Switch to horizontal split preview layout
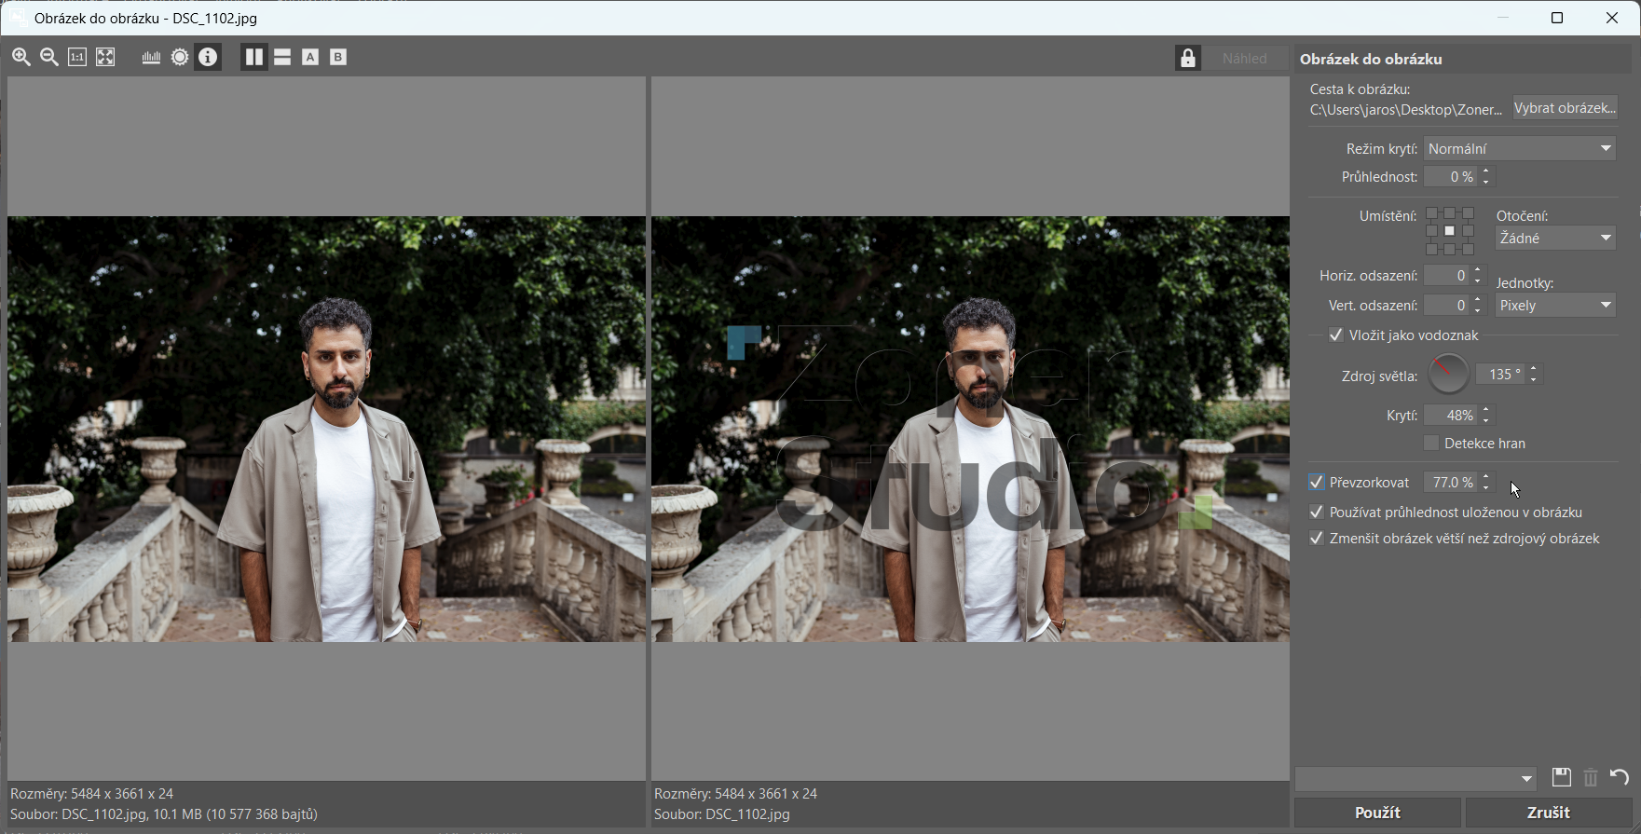 [x=282, y=57]
